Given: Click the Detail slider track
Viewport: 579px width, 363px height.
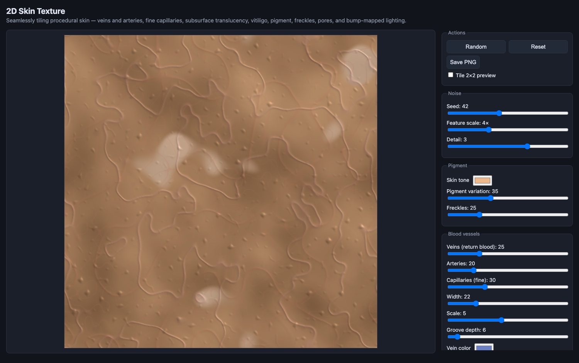Looking at the screenshot, I should pyautogui.click(x=508, y=146).
